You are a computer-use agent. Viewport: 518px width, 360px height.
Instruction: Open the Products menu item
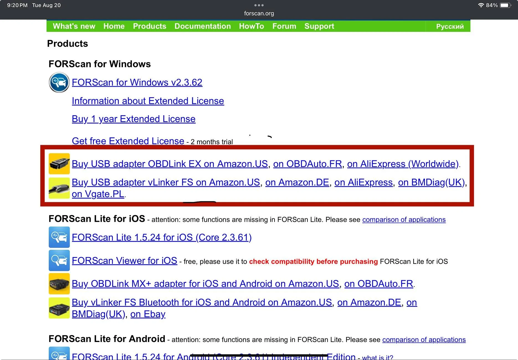point(150,26)
